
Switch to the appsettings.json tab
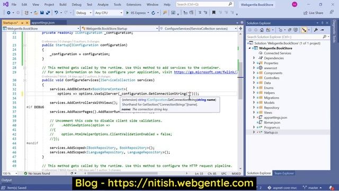(x=43, y=23)
